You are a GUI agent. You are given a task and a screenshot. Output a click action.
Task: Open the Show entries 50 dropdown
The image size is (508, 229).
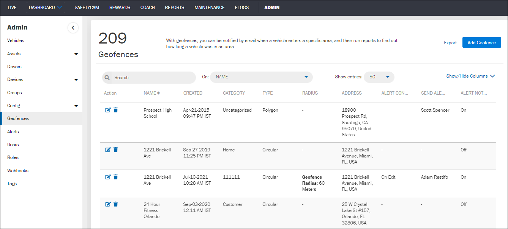(379, 77)
